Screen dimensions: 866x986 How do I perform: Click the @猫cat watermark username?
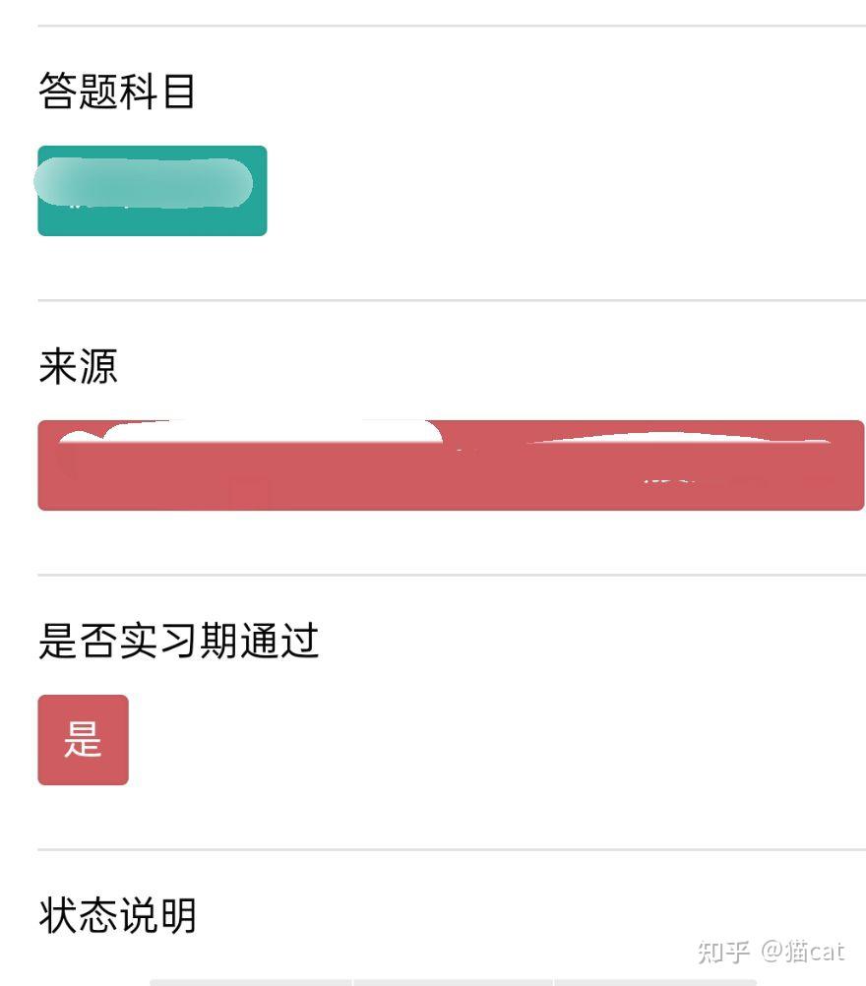click(x=802, y=951)
